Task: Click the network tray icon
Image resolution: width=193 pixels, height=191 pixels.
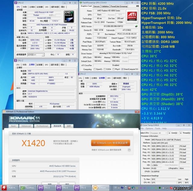Action: click(168, 188)
